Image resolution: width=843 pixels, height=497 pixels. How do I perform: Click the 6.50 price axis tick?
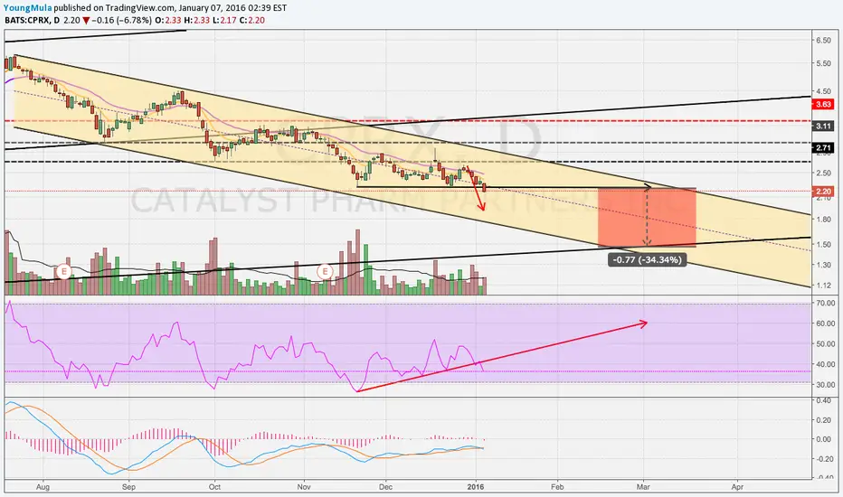coord(823,41)
